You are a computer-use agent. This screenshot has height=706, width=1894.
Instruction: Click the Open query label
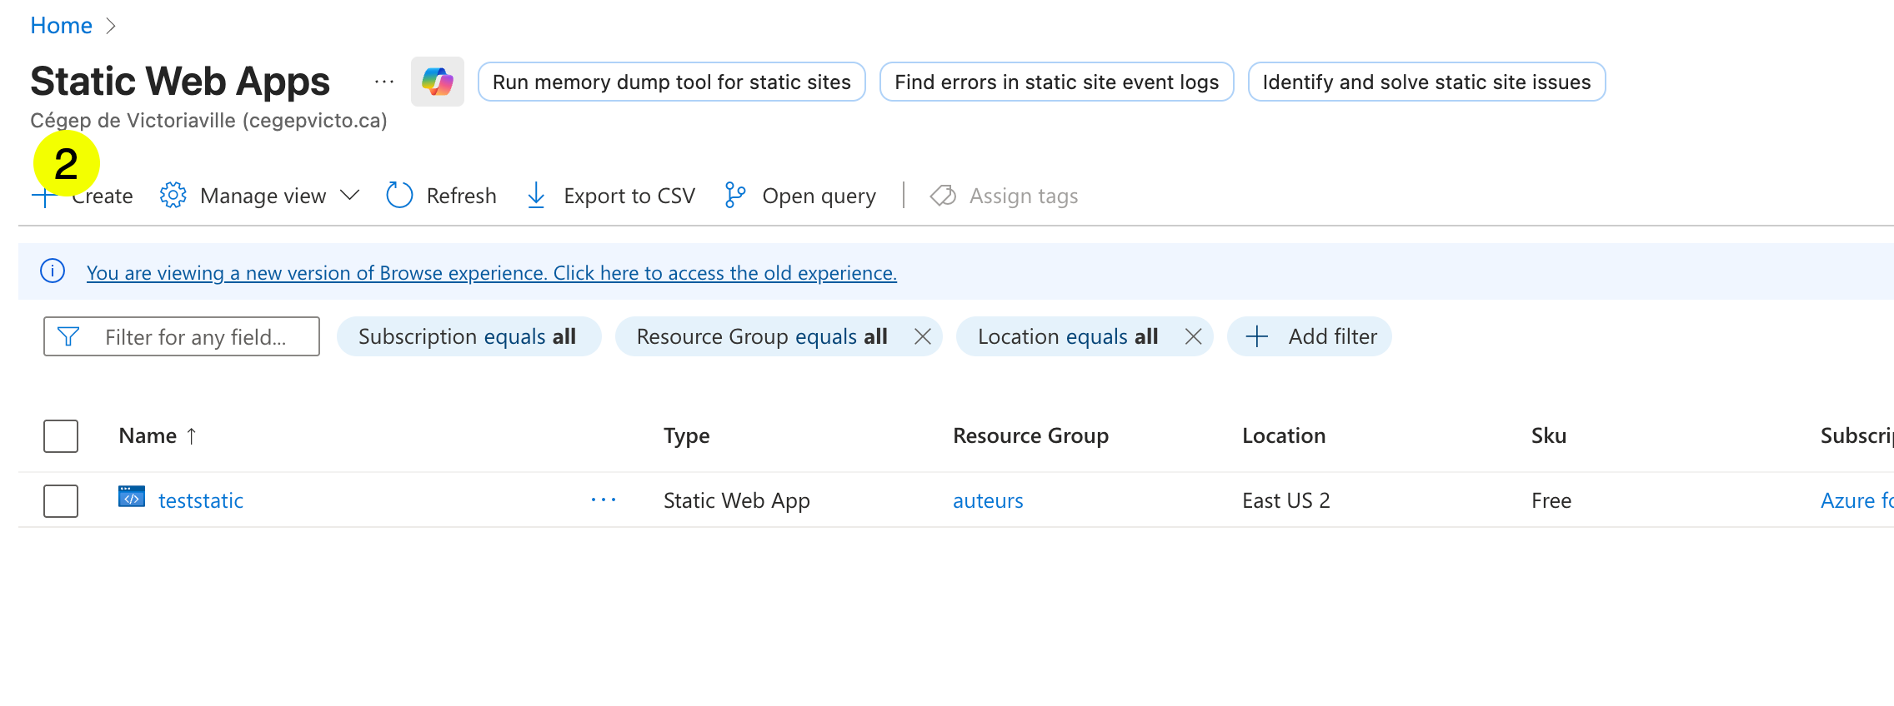(x=819, y=196)
